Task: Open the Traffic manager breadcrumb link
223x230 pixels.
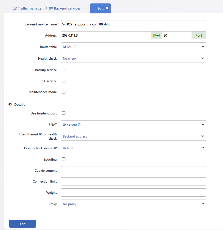Action: coord(30,8)
